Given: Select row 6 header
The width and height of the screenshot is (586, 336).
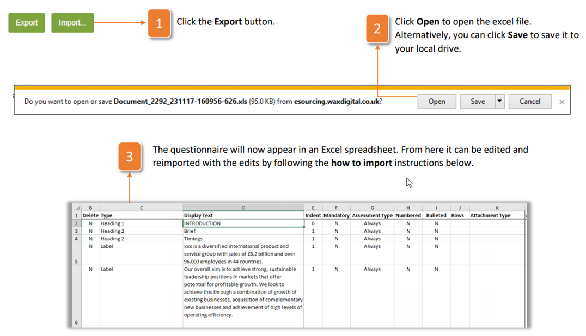Looking at the screenshot, I should coord(77,296).
